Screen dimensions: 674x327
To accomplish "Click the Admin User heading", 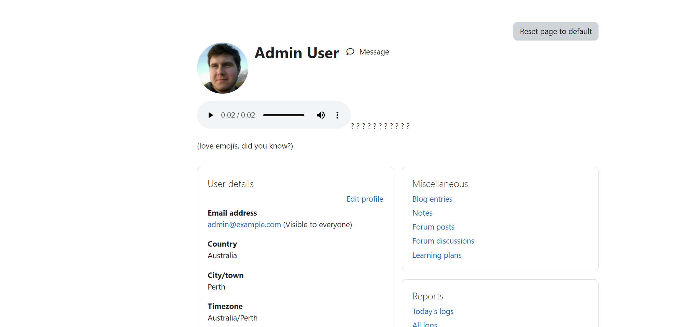I will (297, 53).
